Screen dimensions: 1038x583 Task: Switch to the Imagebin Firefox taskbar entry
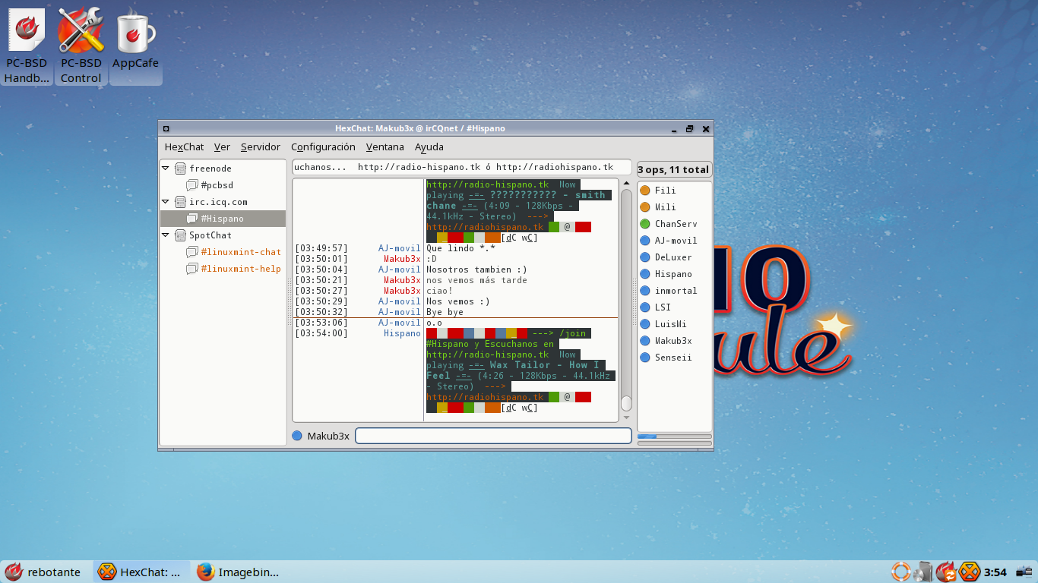239,572
